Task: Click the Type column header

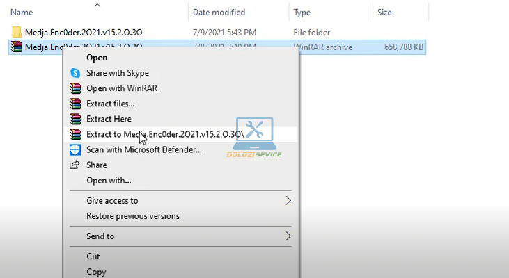Action: tap(302, 12)
